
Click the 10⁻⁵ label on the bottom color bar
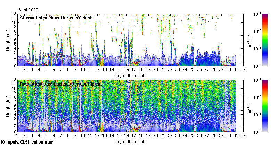(257, 97)
